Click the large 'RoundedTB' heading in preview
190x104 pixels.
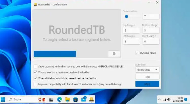click(77, 30)
